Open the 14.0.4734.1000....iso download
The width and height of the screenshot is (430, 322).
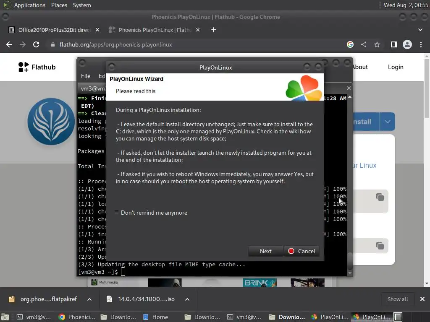pyautogui.click(x=141, y=299)
